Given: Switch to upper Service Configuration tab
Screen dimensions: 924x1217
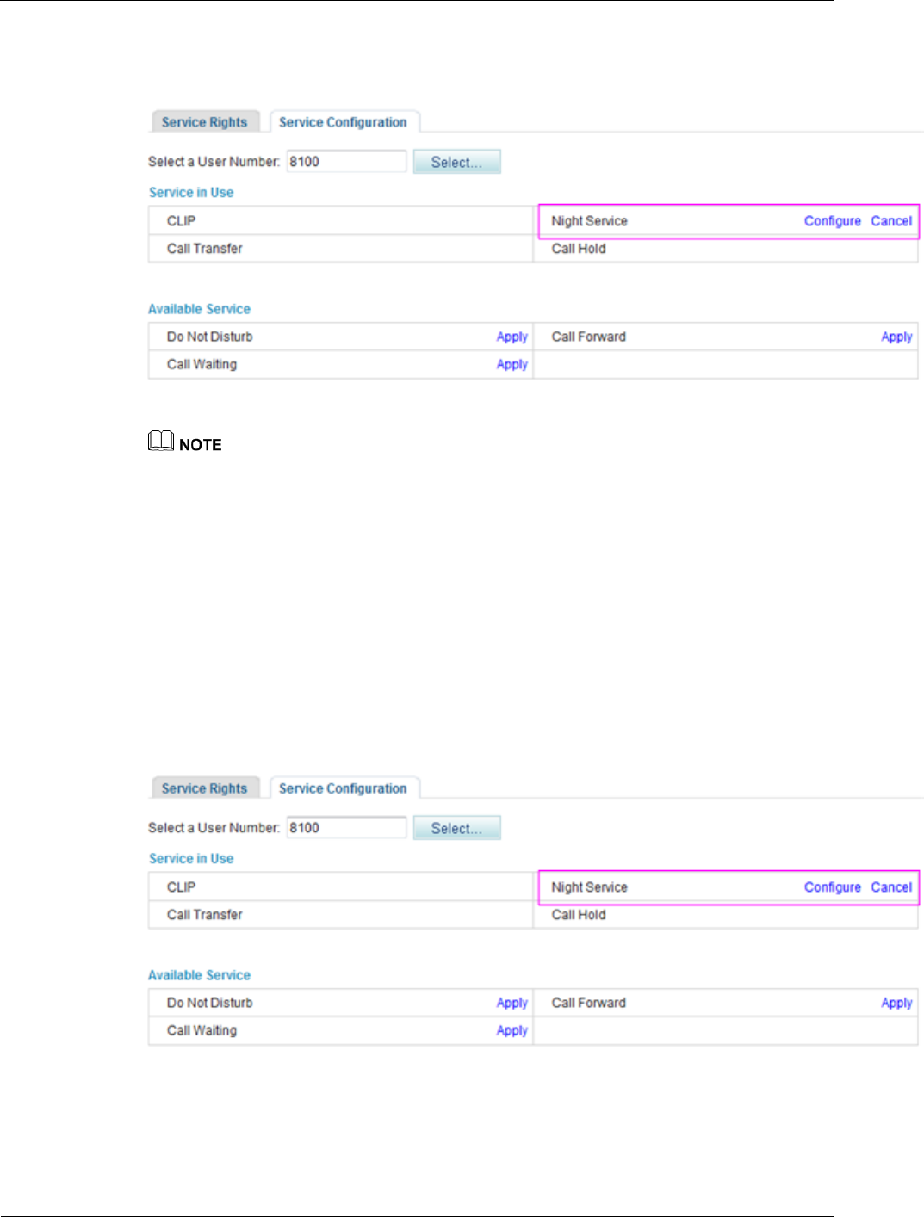Looking at the screenshot, I should (x=344, y=122).
